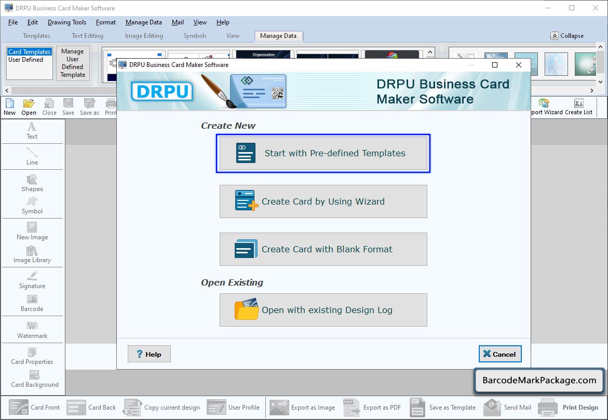608x420 pixels.
Task: Switch to the Templates ribbon tab
Action: [x=36, y=36]
